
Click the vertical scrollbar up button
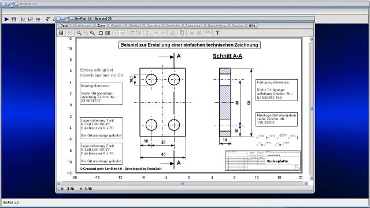[311, 39]
